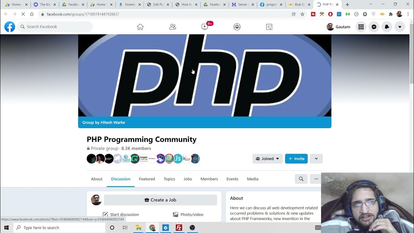Open the Facebook apps grid menu icon
Image resolution: width=414 pixels, height=233 pixels.
coord(361,27)
